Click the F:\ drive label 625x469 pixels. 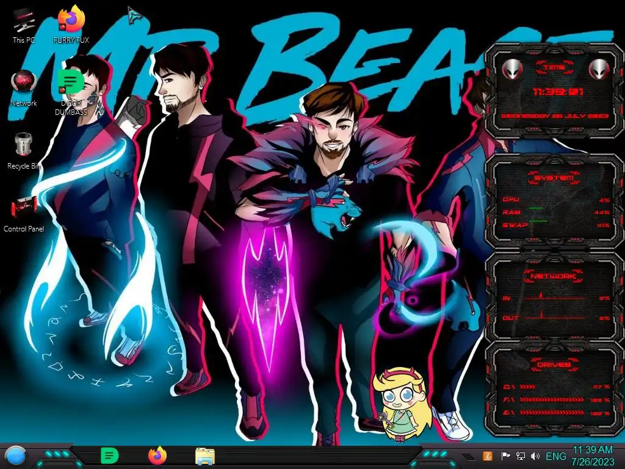tap(508, 399)
